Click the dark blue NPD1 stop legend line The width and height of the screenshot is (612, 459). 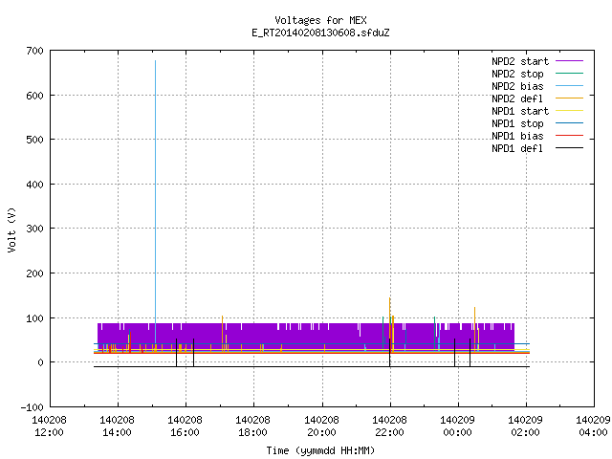pyautogui.click(x=569, y=123)
